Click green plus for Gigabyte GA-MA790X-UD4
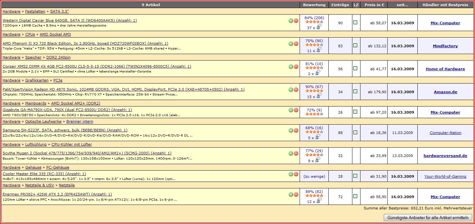 tap(291, 110)
